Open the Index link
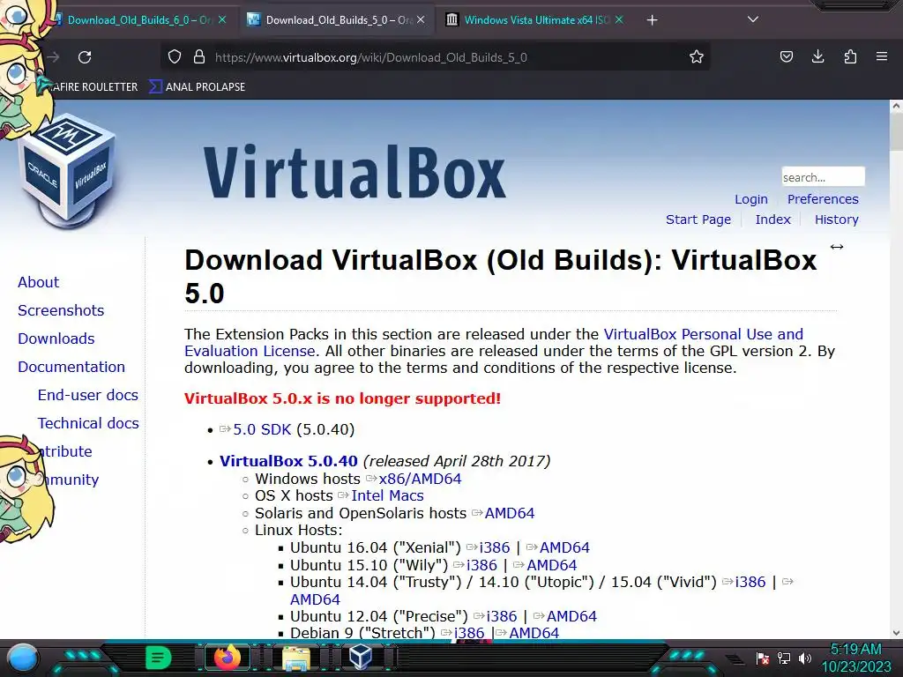The image size is (903, 677). [772, 219]
